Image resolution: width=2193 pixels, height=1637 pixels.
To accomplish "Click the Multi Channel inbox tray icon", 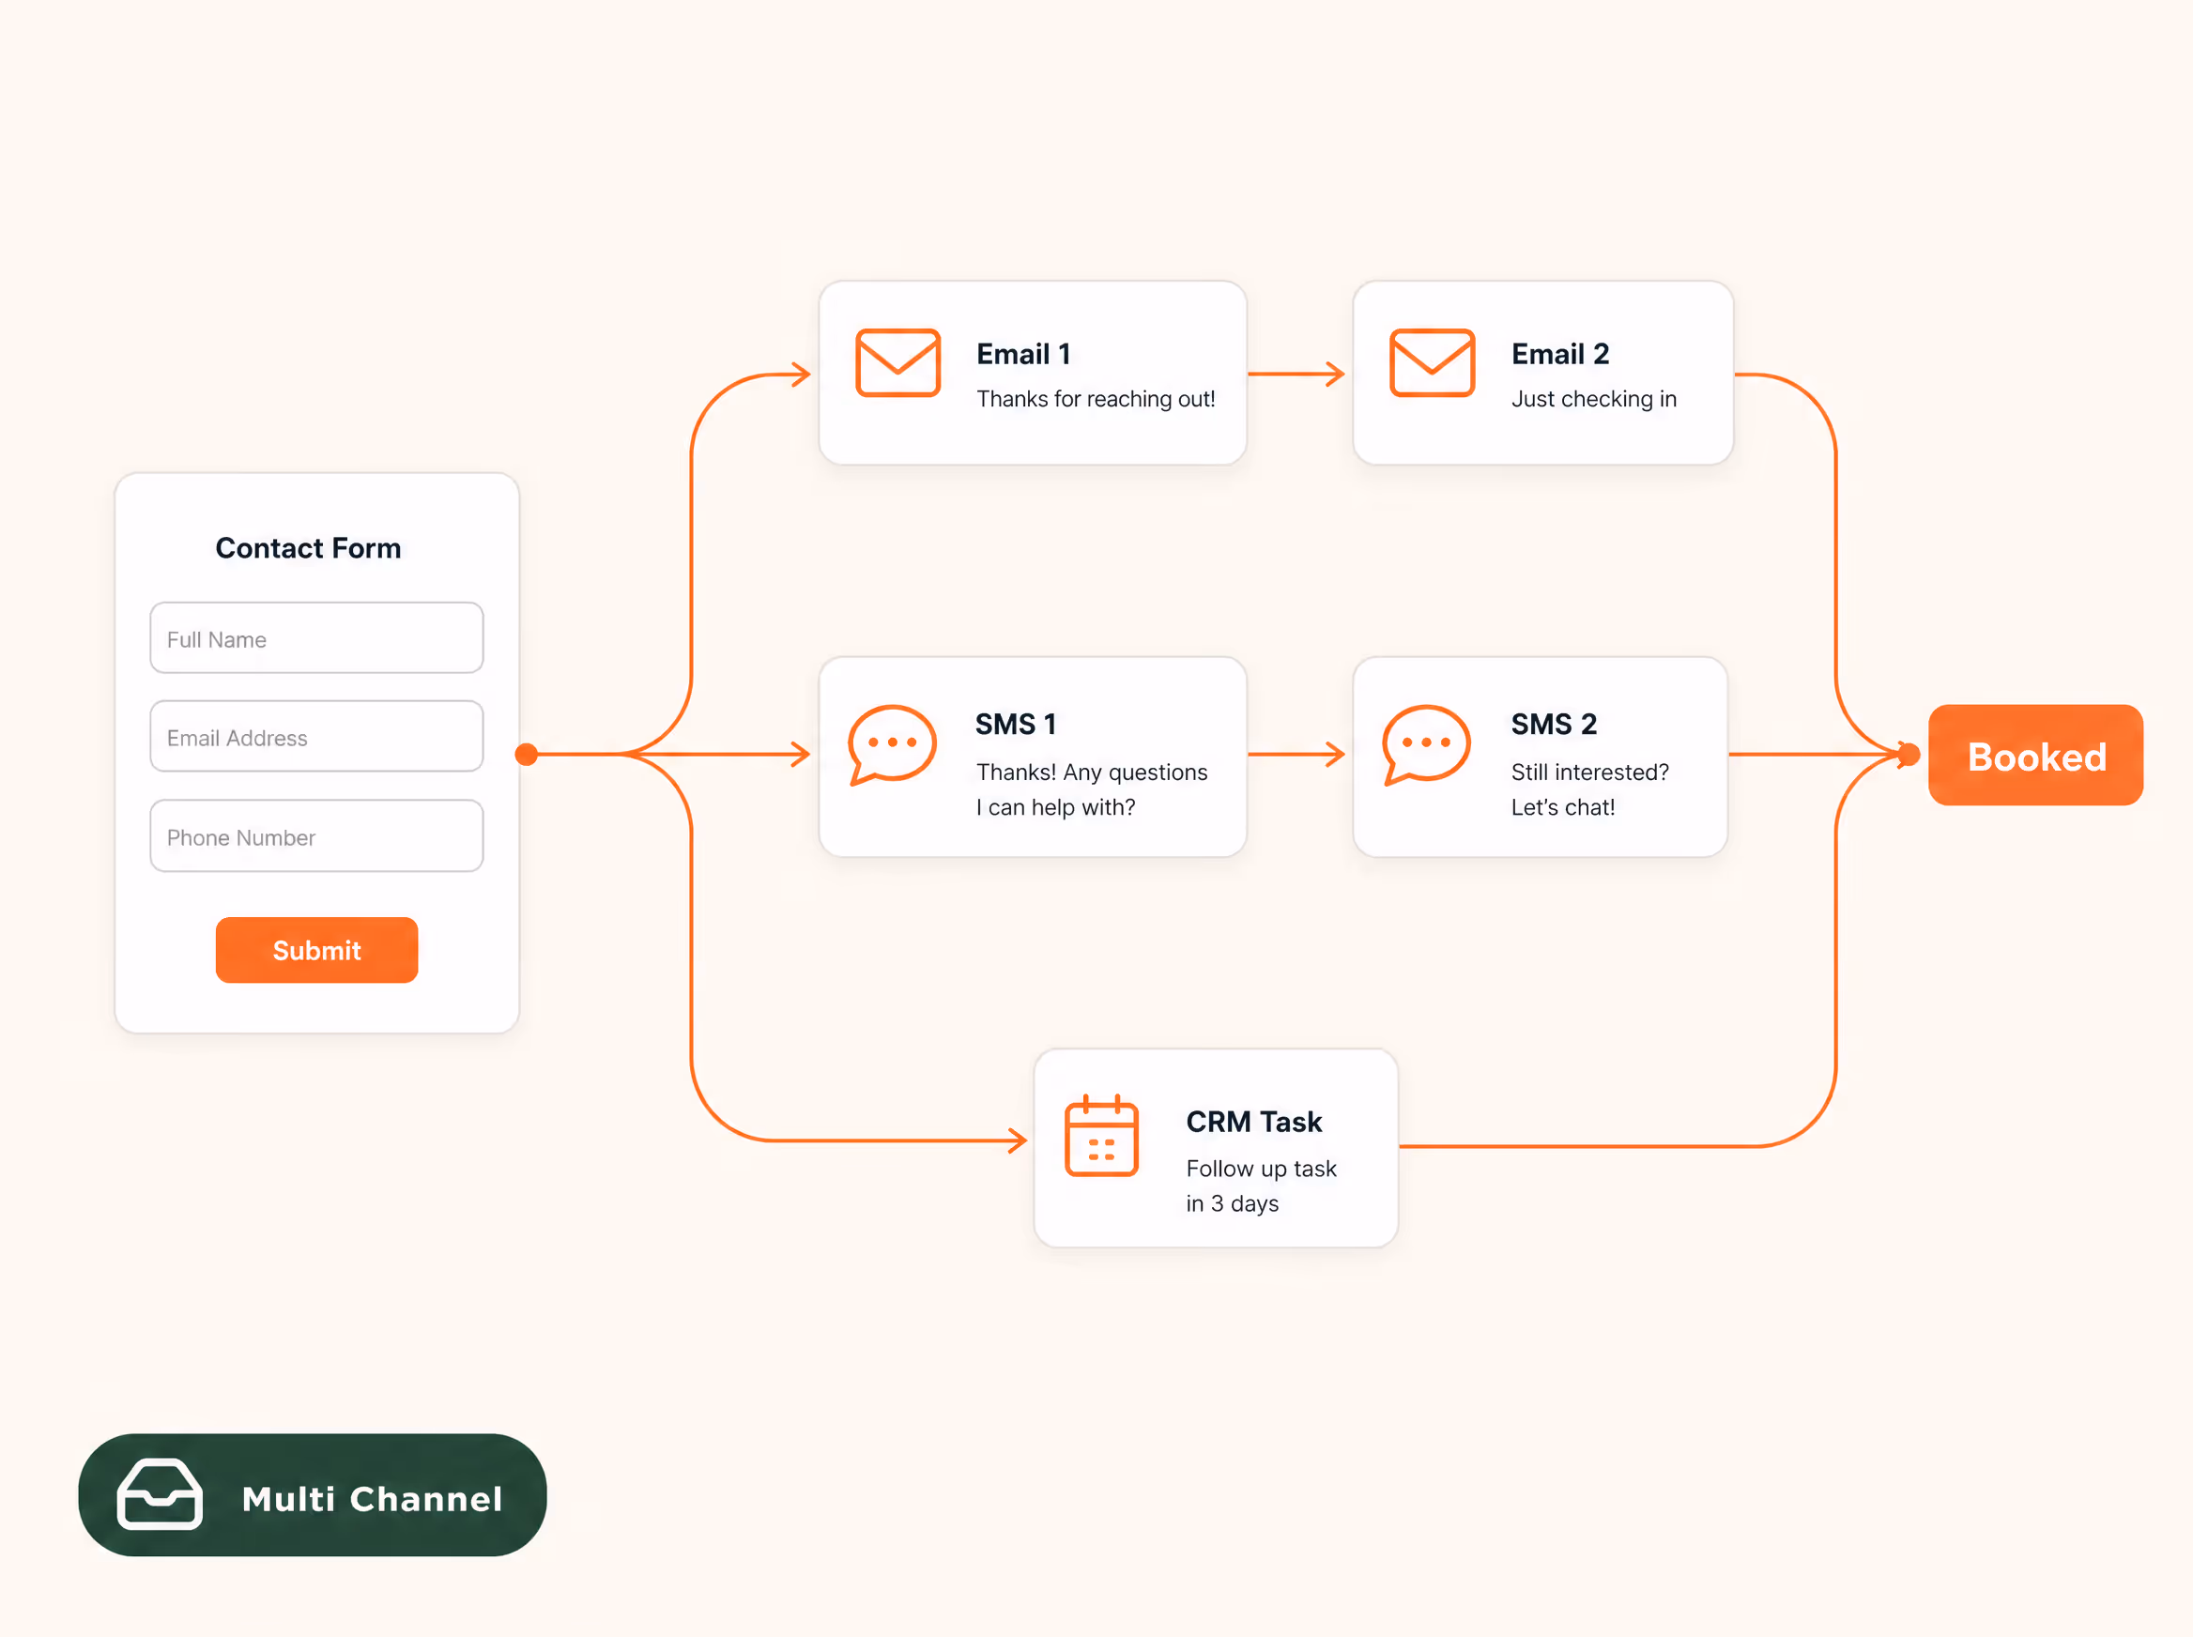I will pos(160,1494).
